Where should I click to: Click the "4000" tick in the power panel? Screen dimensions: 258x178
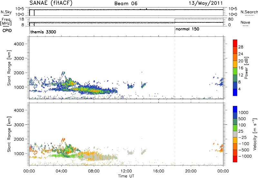(x=19, y=44)
